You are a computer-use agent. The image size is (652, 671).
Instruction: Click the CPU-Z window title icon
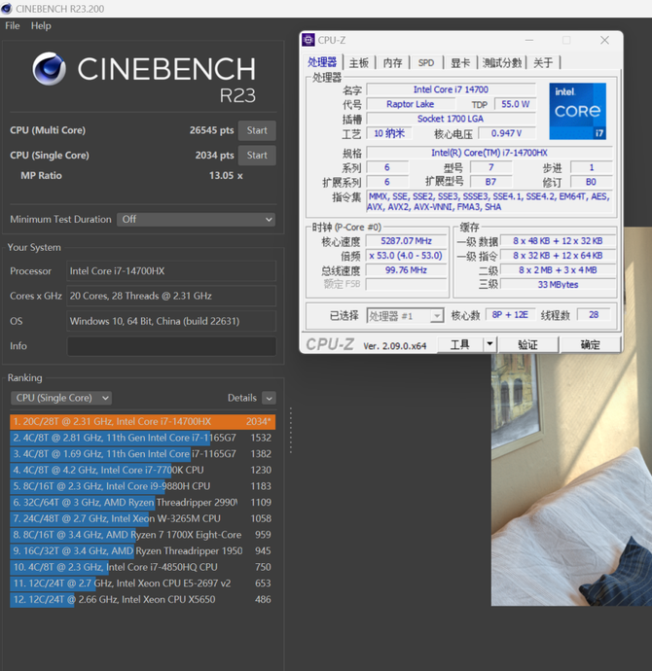[x=308, y=40]
